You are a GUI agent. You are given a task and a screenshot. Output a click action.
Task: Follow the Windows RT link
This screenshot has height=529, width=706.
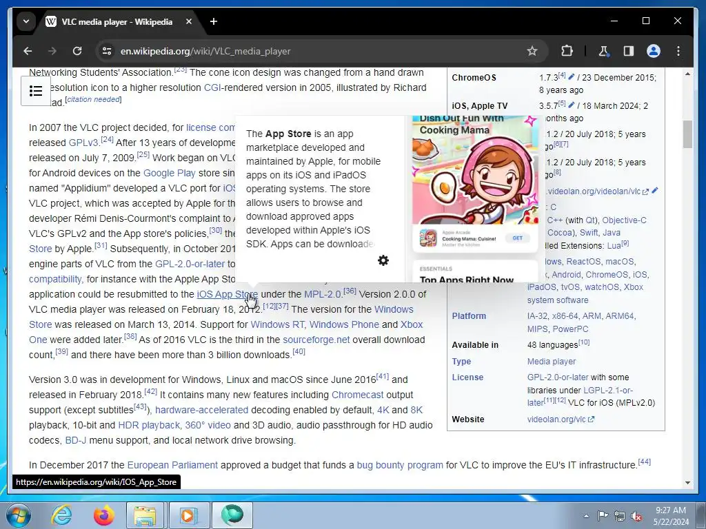click(277, 325)
